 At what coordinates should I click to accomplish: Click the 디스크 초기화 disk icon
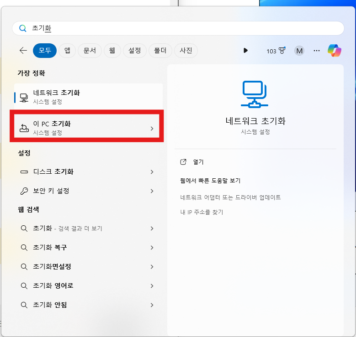click(x=24, y=172)
